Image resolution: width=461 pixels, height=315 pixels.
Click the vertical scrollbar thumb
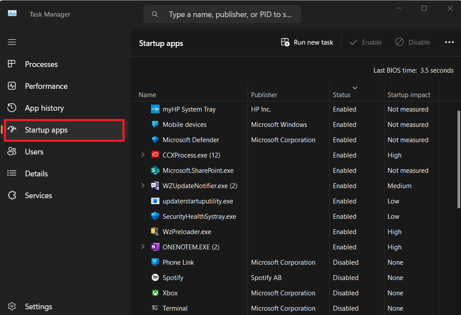tap(458, 159)
